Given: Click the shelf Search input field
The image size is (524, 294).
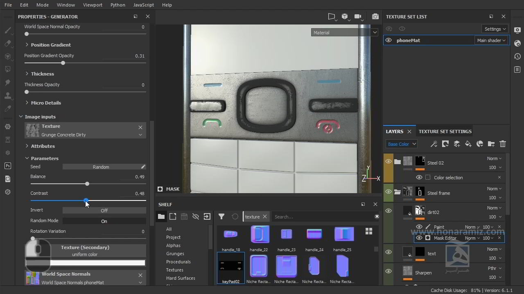Looking at the screenshot, I should [323, 217].
